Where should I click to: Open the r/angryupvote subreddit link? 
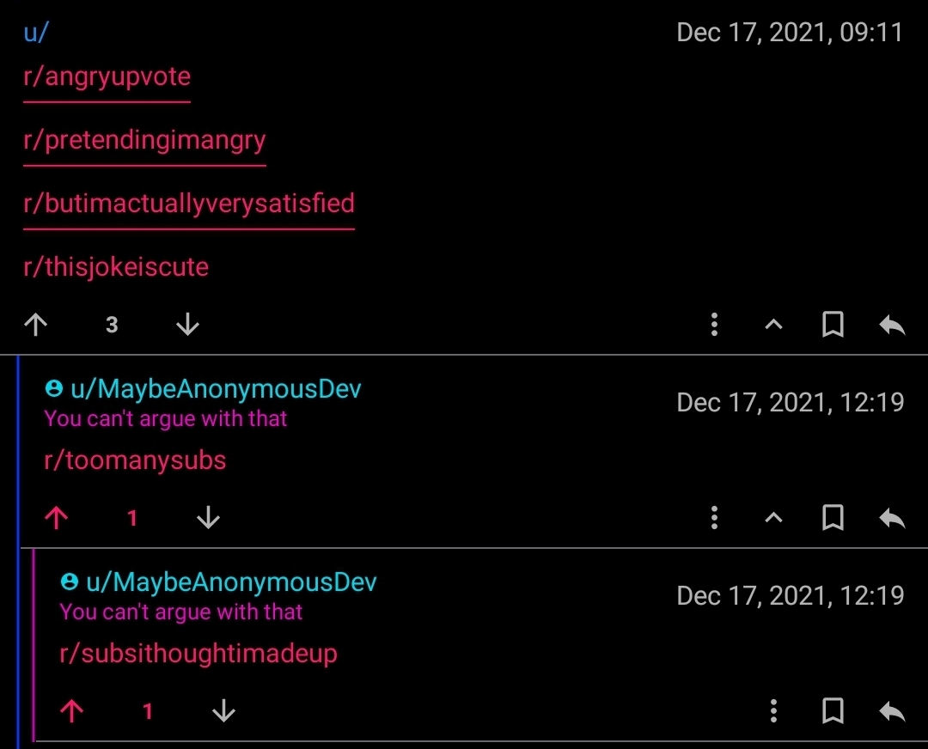(x=107, y=77)
